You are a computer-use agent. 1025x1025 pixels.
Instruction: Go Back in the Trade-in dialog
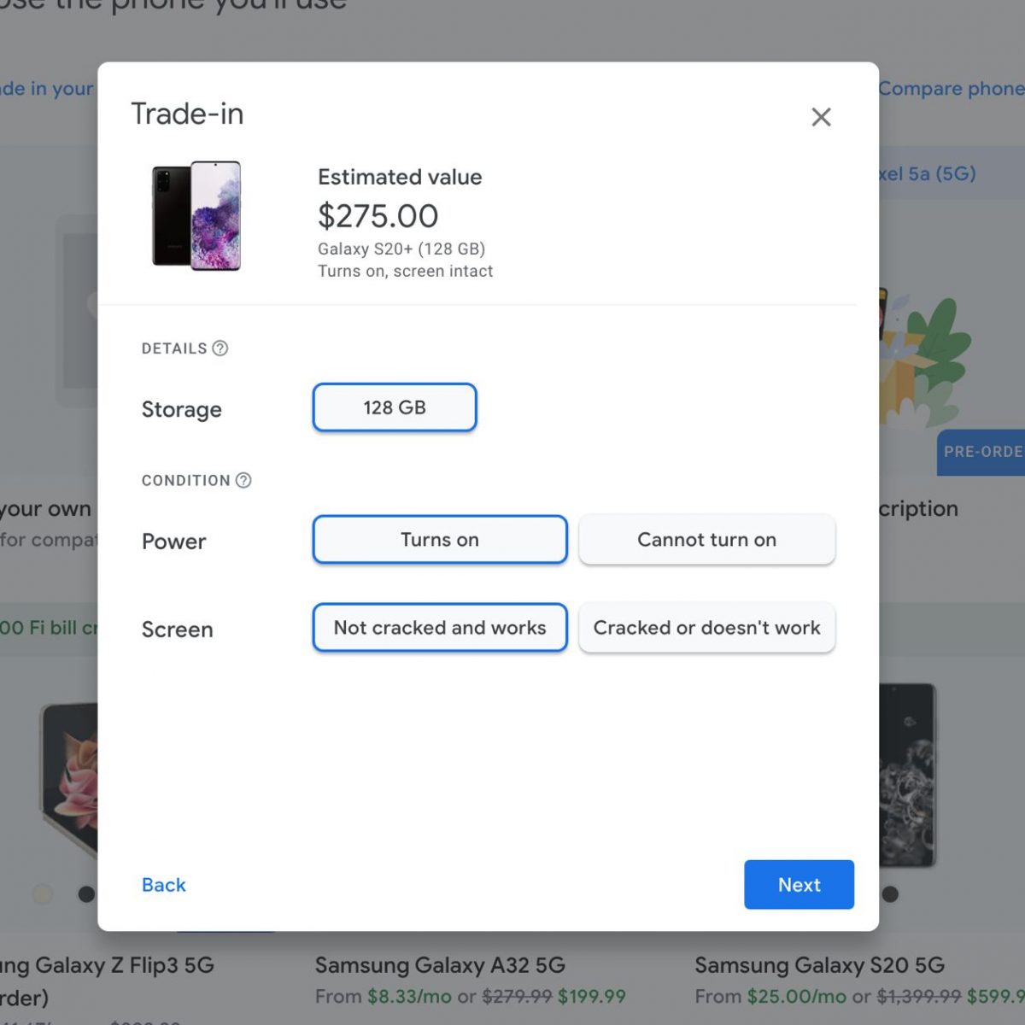click(163, 885)
